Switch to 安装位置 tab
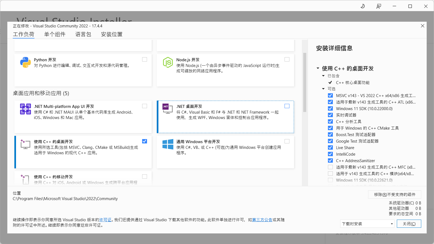 (x=112, y=34)
